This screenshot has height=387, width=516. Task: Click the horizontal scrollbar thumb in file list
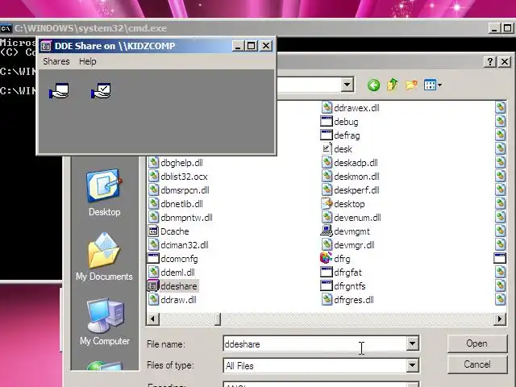pos(217,318)
